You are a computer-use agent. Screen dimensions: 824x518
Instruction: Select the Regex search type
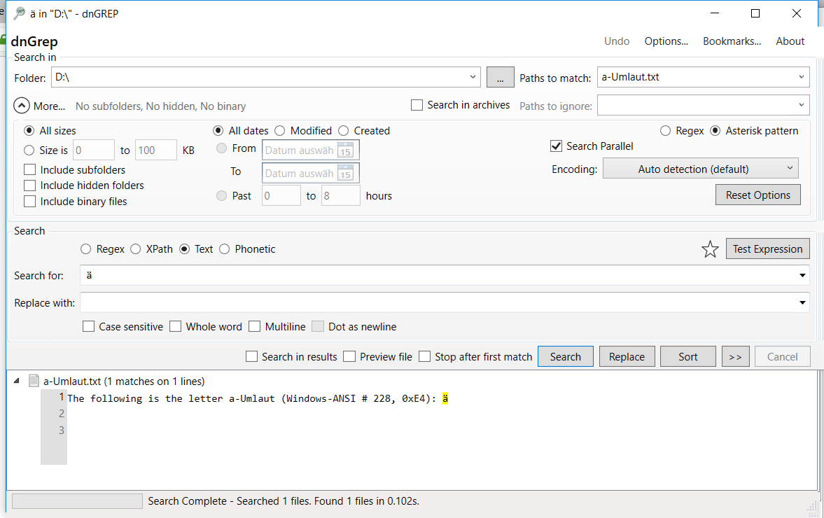85,248
